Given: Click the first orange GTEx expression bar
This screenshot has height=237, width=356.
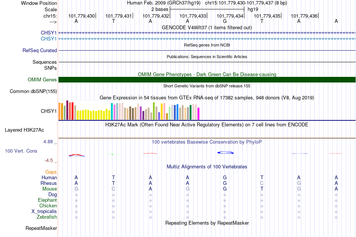Looking at the screenshot, I should tap(60, 111).
